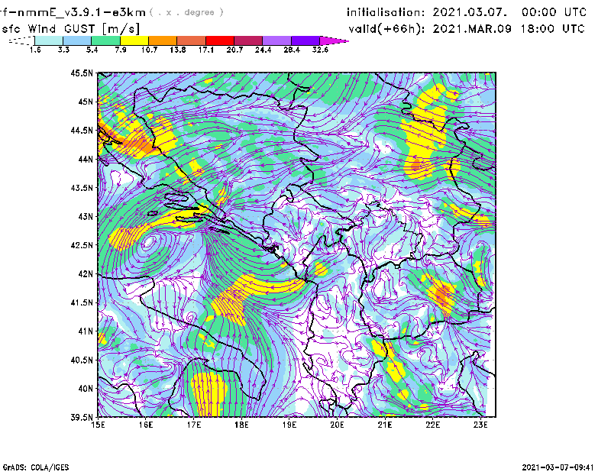Click the '17E' longitude label
Screen dimensions: 611x472
pyautogui.click(x=194, y=425)
